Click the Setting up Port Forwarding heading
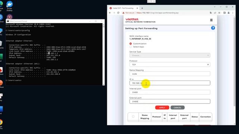 tap(141, 28)
